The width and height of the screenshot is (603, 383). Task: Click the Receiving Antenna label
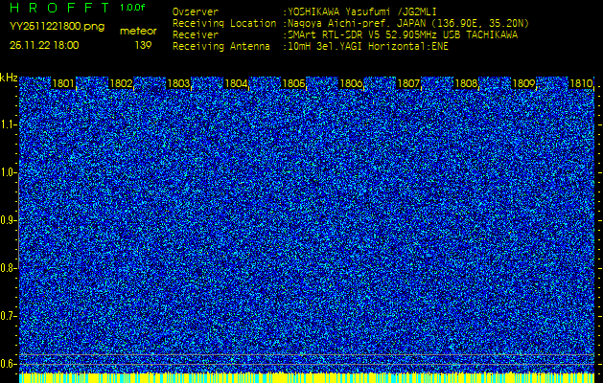[221, 47]
